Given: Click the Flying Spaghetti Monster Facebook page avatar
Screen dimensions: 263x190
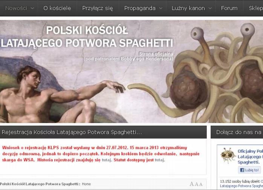Looking at the screenshot, I should coord(228,155).
